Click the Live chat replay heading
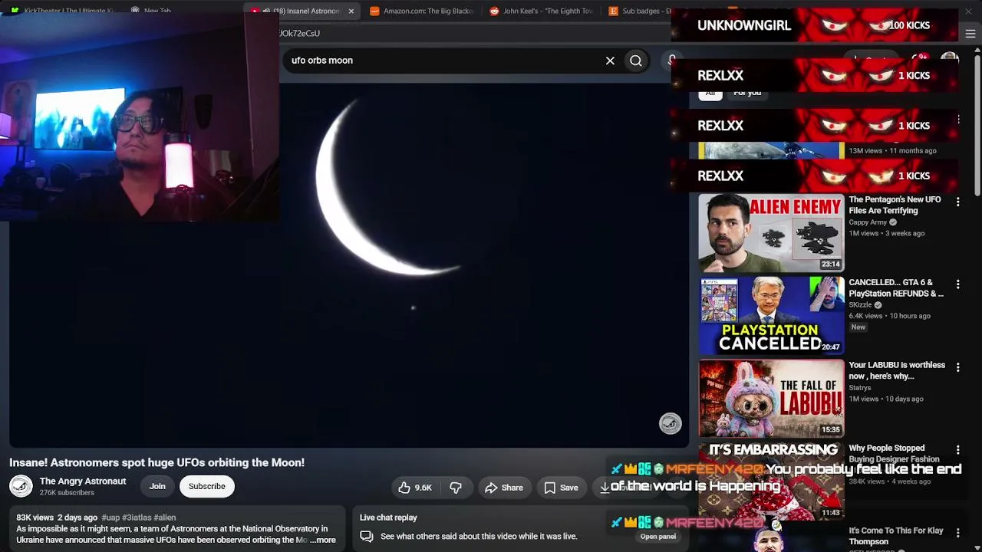 [x=388, y=517]
